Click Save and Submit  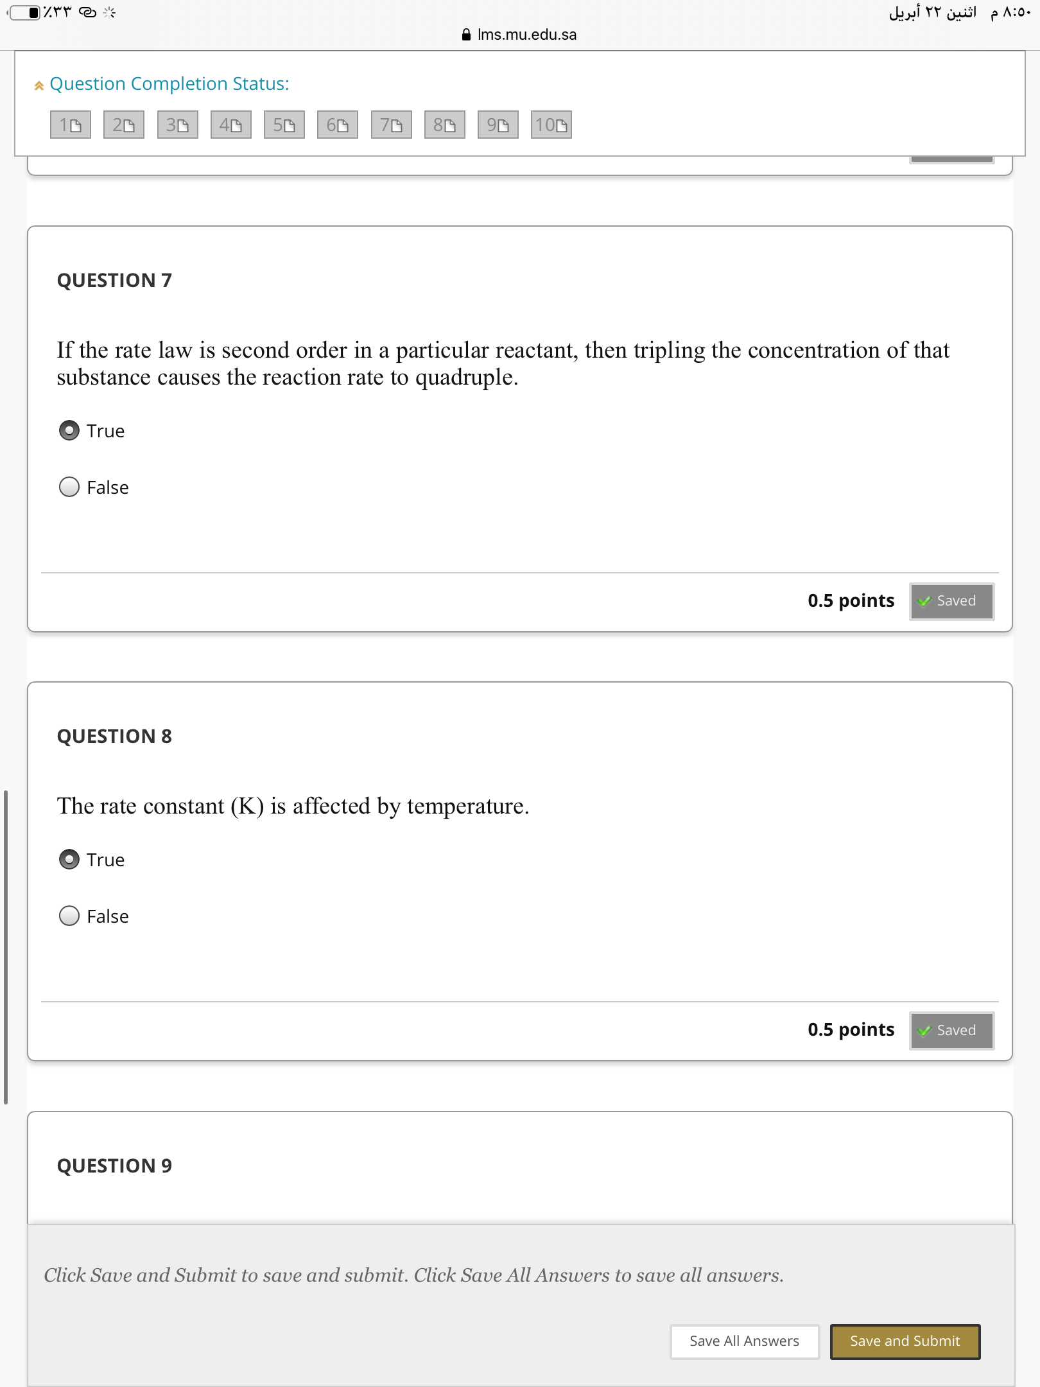905,1341
